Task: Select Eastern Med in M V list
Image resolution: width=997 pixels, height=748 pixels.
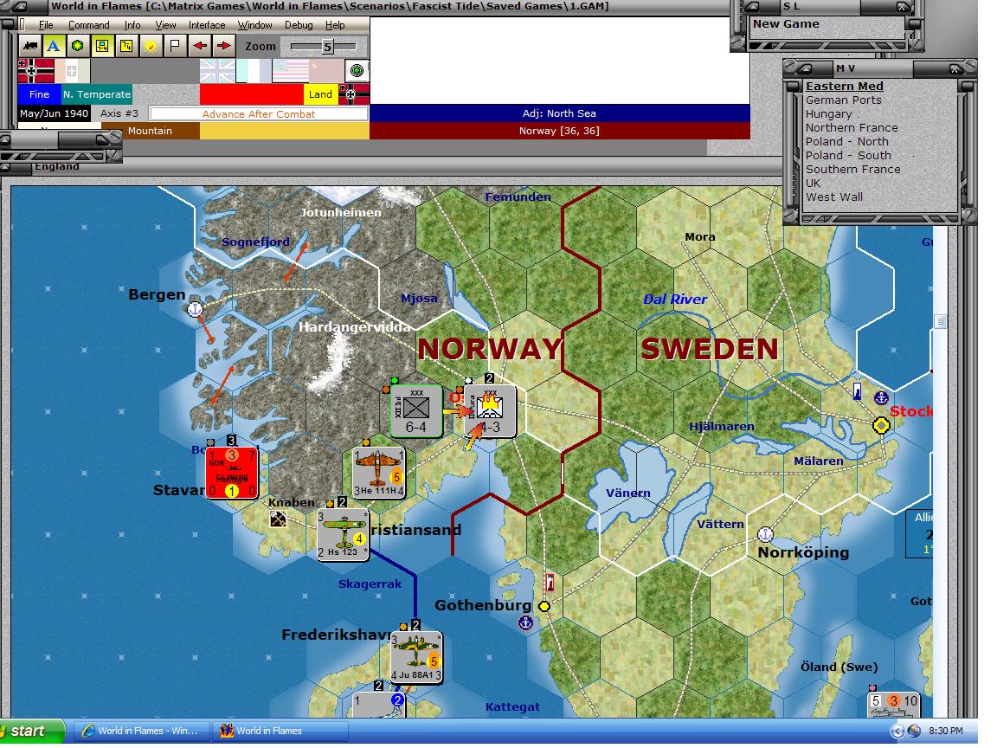Action: click(x=845, y=86)
